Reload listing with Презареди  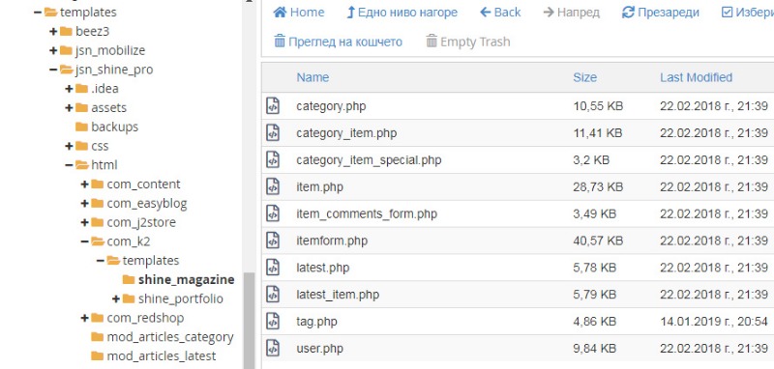(661, 13)
